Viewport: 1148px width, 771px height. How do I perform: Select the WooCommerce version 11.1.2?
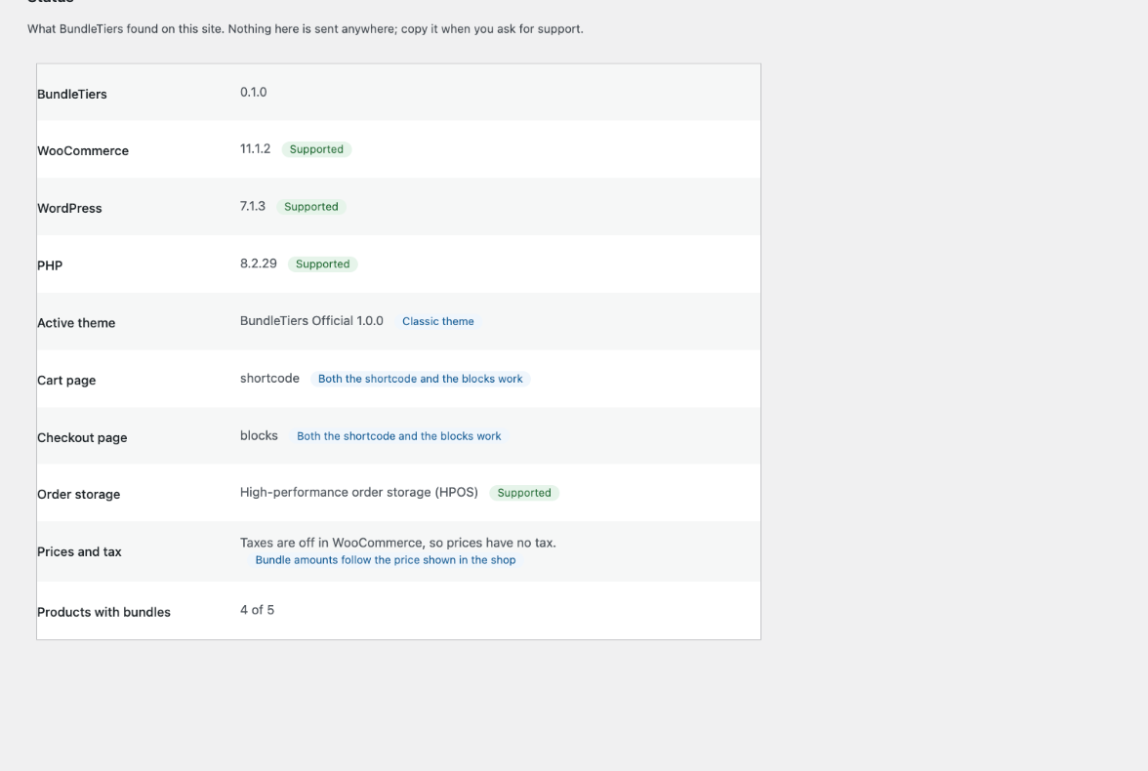pyautogui.click(x=255, y=148)
